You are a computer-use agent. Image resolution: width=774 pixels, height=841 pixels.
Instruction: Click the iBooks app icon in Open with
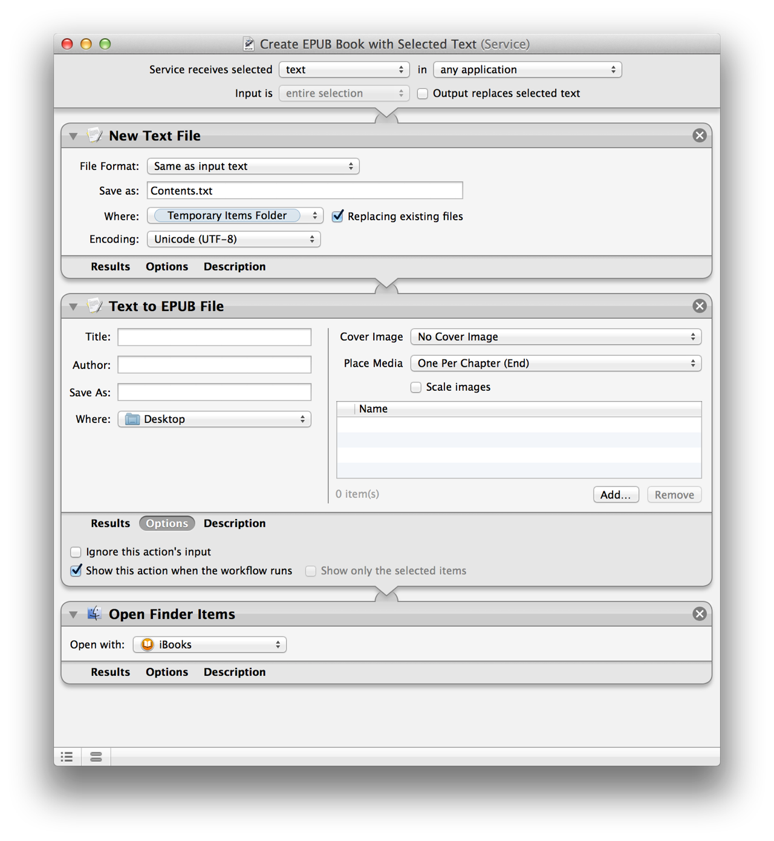147,644
